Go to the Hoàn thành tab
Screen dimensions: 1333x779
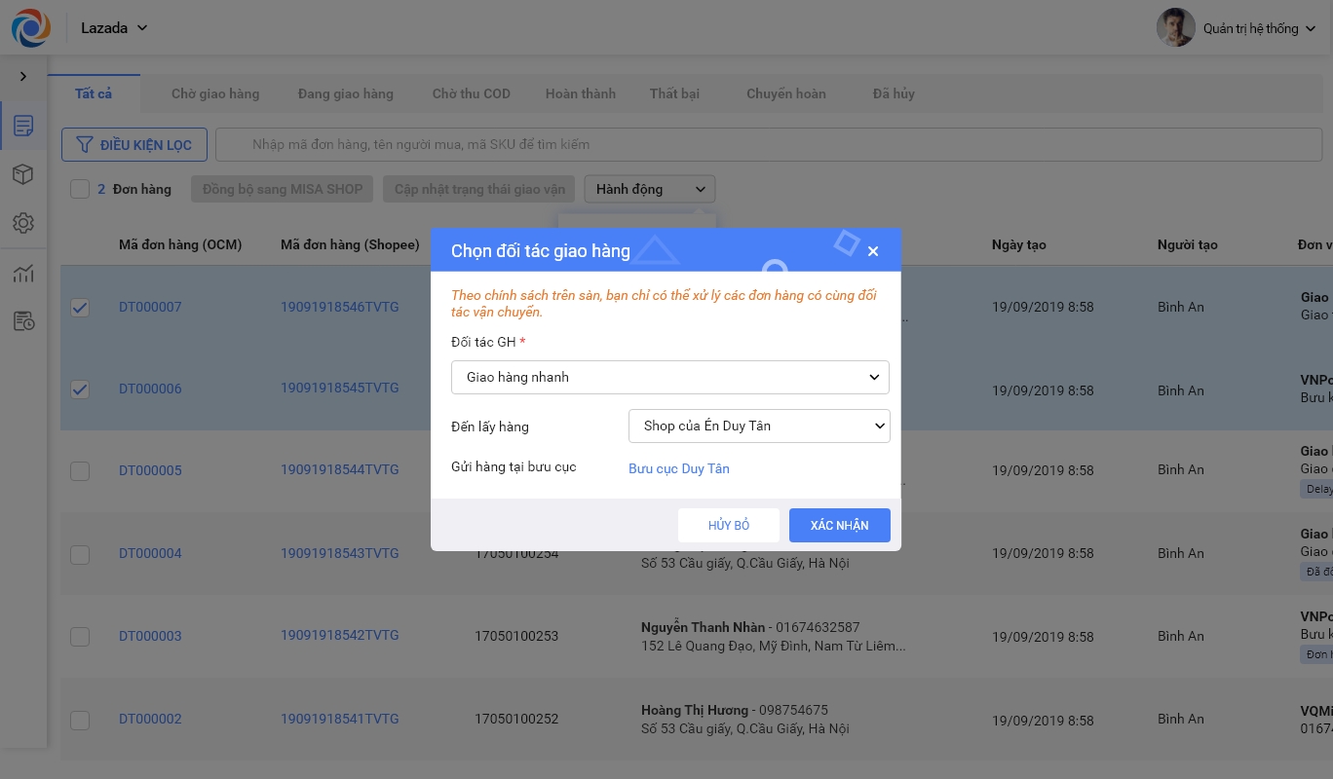click(x=580, y=94)
